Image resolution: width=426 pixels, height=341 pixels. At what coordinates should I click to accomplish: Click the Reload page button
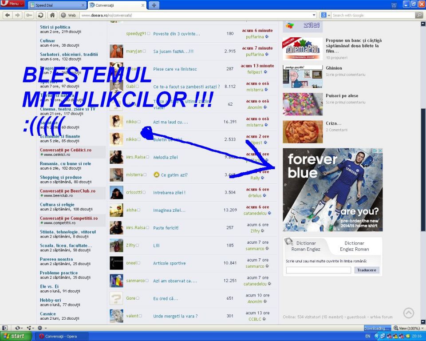[x=41, y=15]
